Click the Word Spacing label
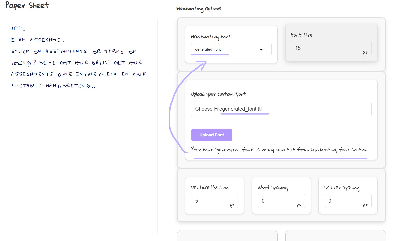Viewport: 408px width, 241px height. (273, 188)
